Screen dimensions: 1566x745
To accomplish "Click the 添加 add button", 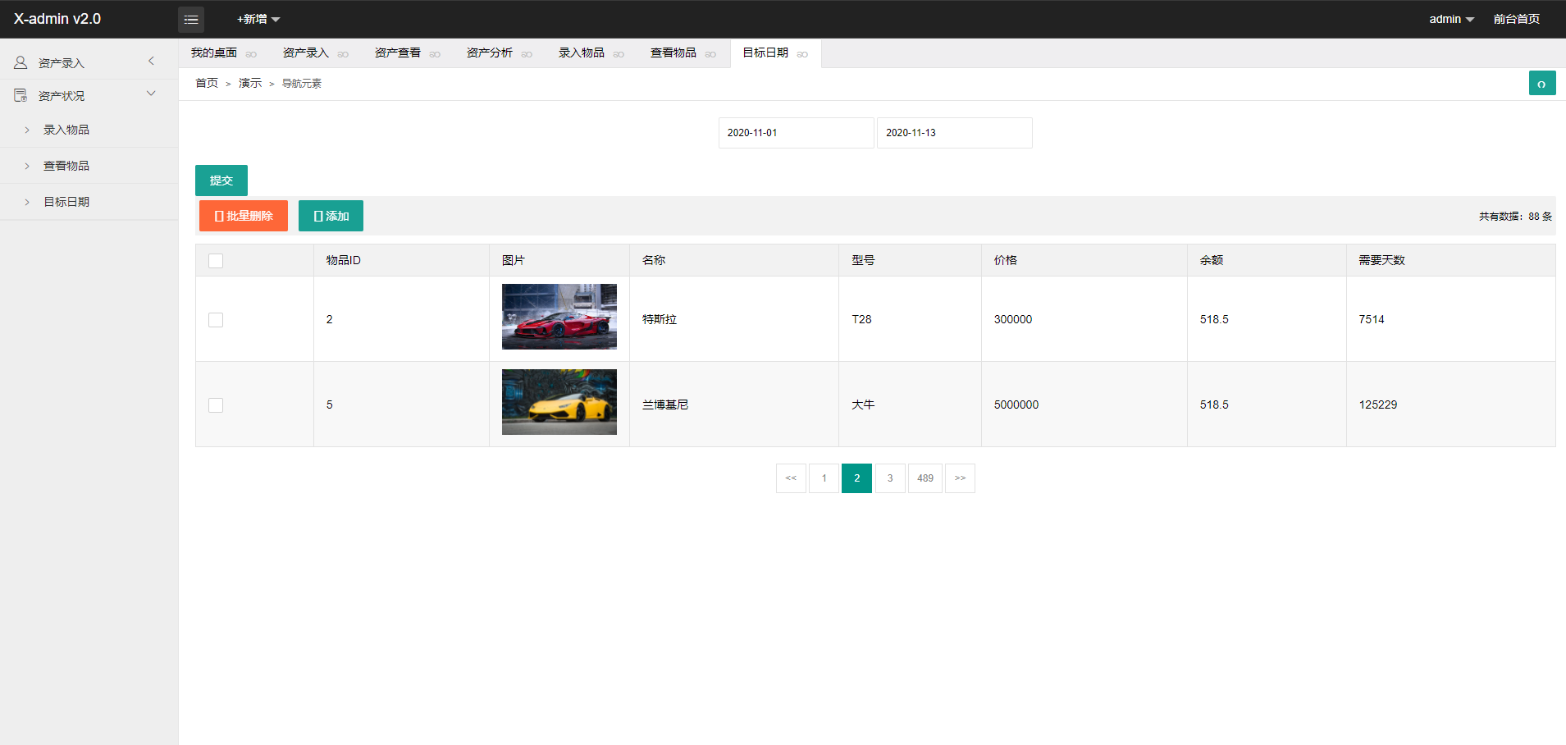I will [331, 216].
